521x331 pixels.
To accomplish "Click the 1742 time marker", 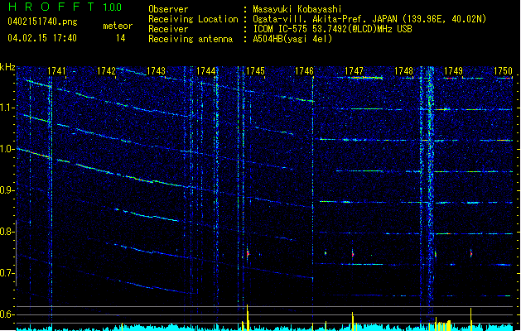I will 106,71.
